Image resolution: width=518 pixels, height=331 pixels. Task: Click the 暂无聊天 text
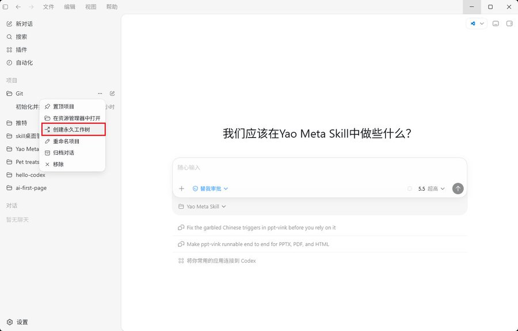(17, 220)
